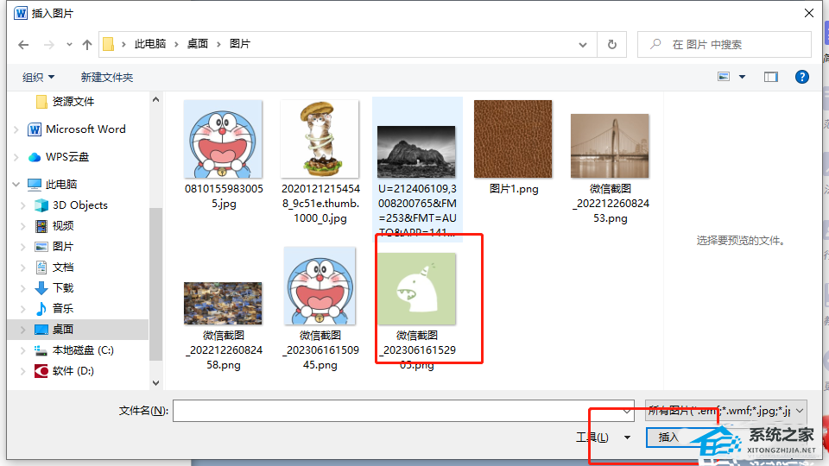Open 下载 folder in the sidebar

(x=54, y=288)
